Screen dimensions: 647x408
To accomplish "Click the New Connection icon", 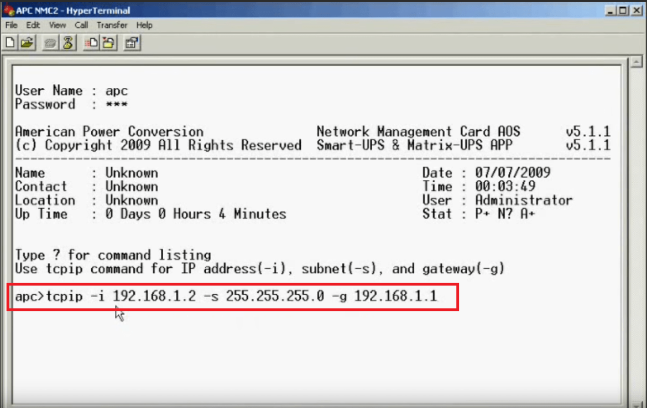I will click(9, 42).
